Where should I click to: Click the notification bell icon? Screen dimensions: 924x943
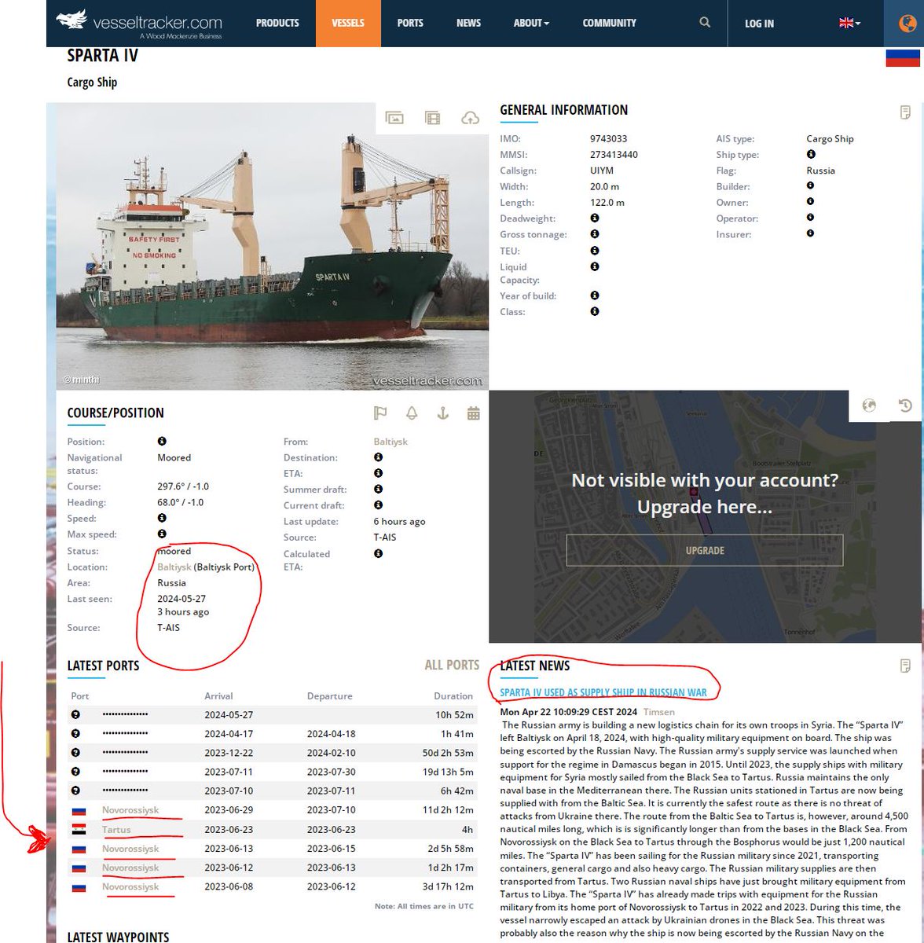click(411, 413)
